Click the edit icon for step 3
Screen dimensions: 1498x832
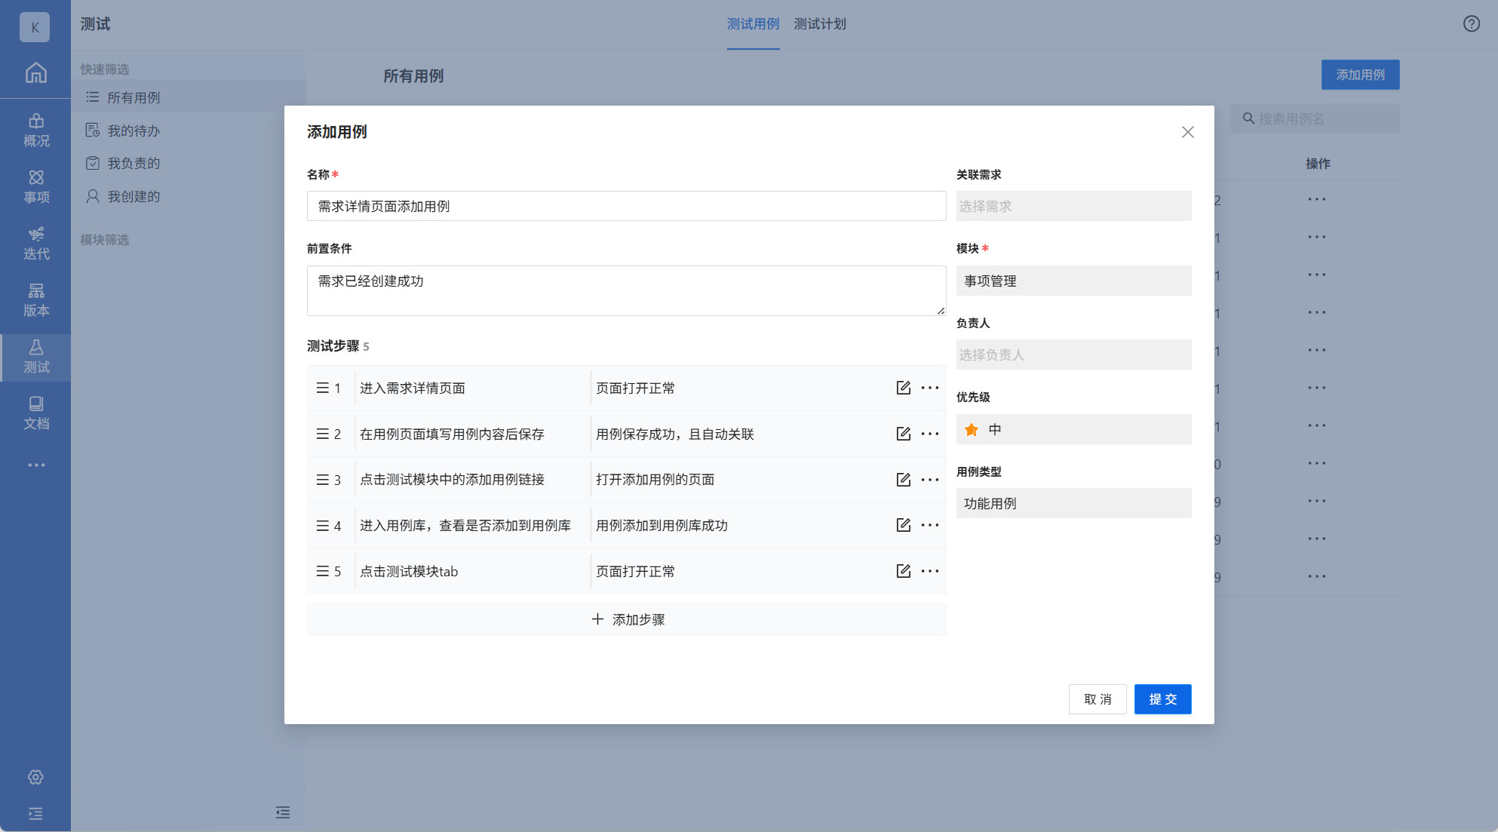(903, 480)
